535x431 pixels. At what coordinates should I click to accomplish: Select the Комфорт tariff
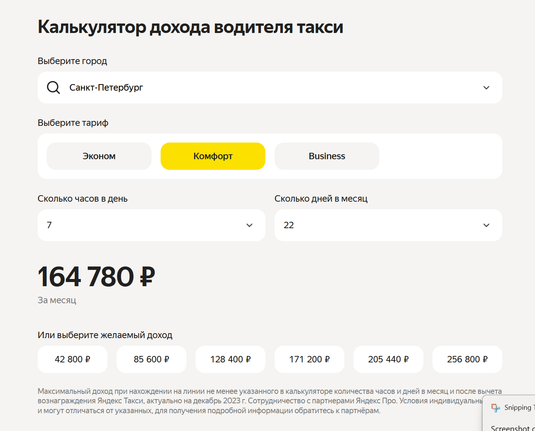(213, 156)
